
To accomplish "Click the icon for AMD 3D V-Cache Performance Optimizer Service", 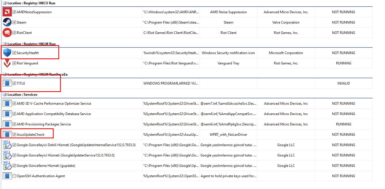I will click(x=7, y=104).
